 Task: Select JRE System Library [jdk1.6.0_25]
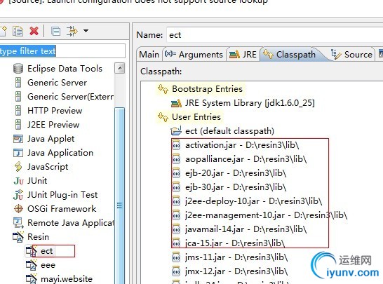click(250, 103)
